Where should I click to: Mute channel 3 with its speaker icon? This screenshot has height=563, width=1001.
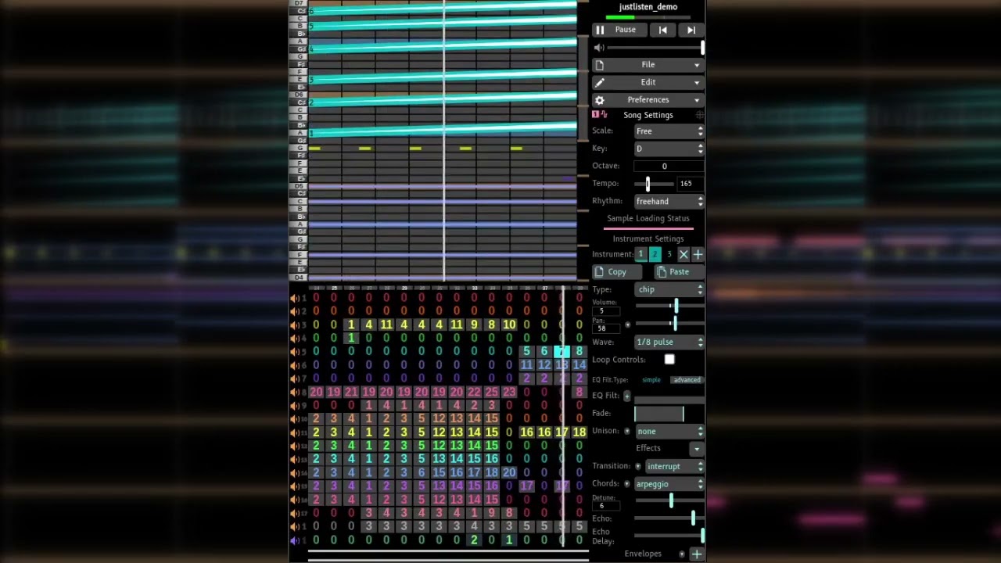click(x=295, y=325)
